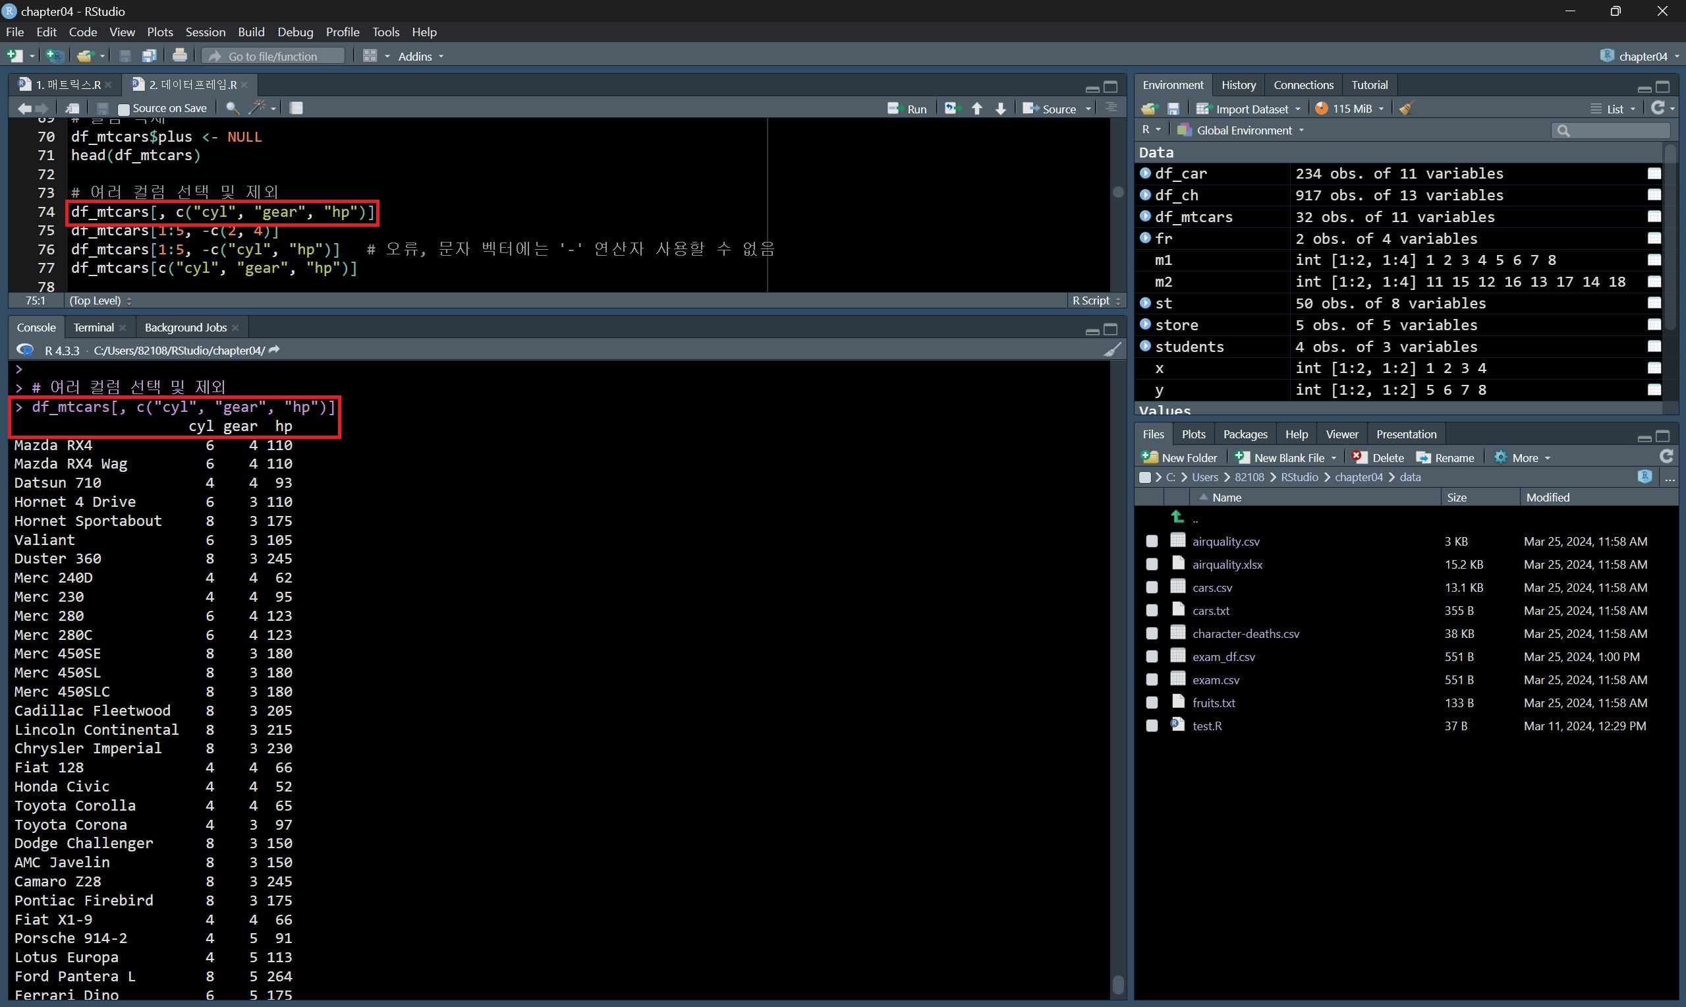Check the box next to cars.csv
The height and width of the screenshot is (1007, 1686).
(1152, 588)
